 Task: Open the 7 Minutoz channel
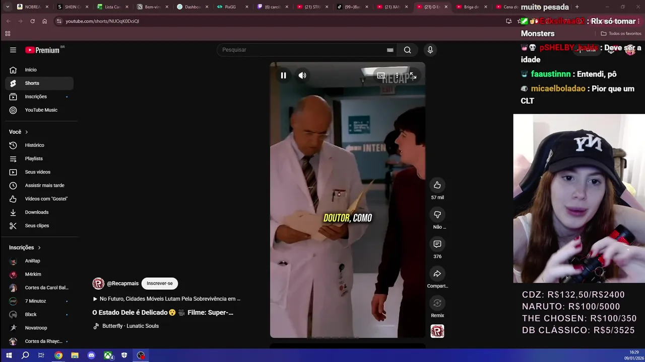pyautogui.click(x=39, y=301)
